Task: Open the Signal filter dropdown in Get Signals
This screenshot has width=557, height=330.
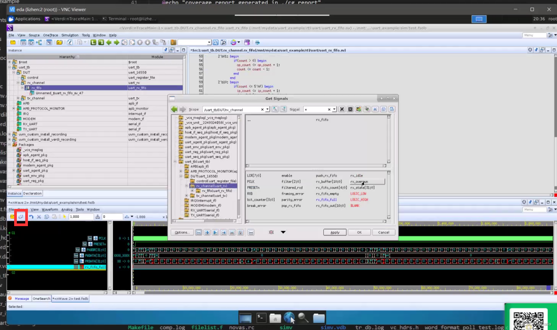Action: (x=334, y=110)
